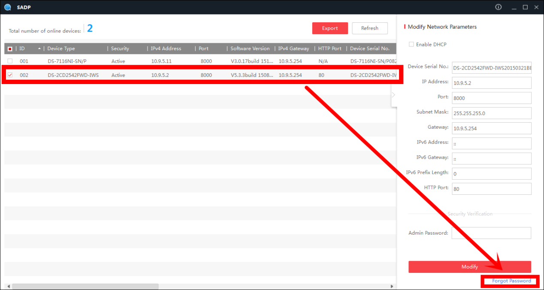Click the ID column sort arrow
544x290 pixels.
(39, 48)
